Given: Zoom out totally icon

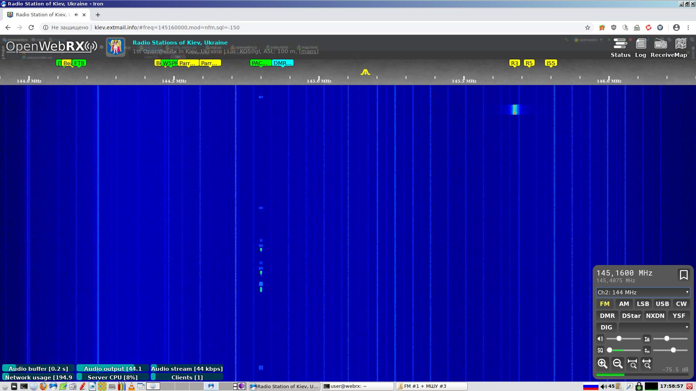Looking at the screenshot, I should pyautogui.click(x=647, y=363).
